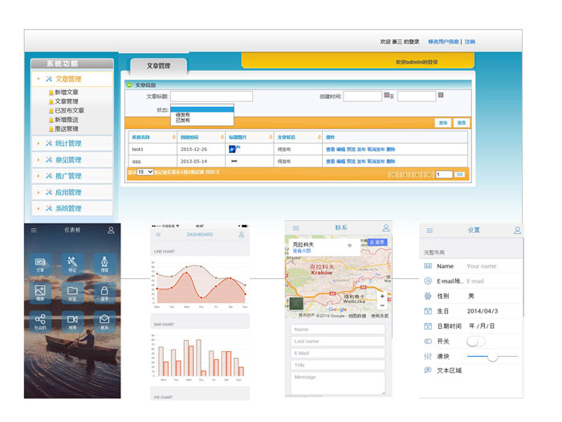Open the page-size dropdown showing 10
This screenshot has width=562, height=422.
pos(145,172)
